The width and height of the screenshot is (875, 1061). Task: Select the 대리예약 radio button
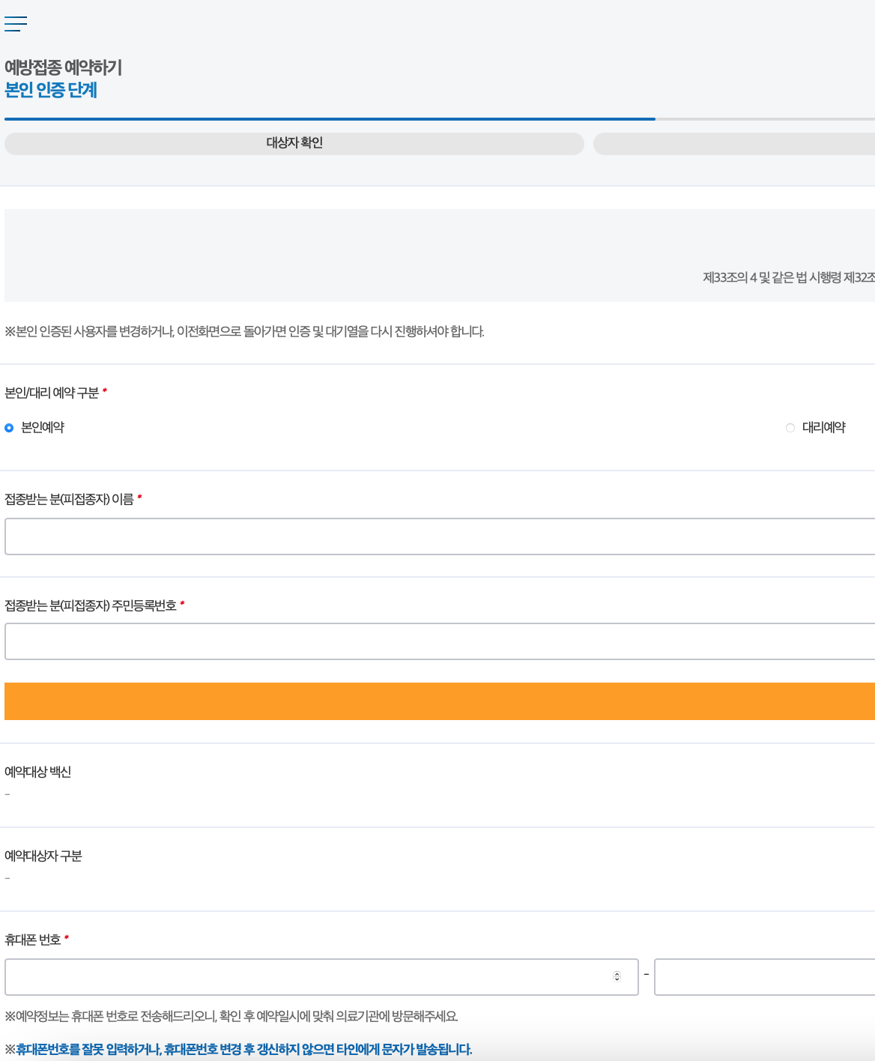(x=790, y=428)
